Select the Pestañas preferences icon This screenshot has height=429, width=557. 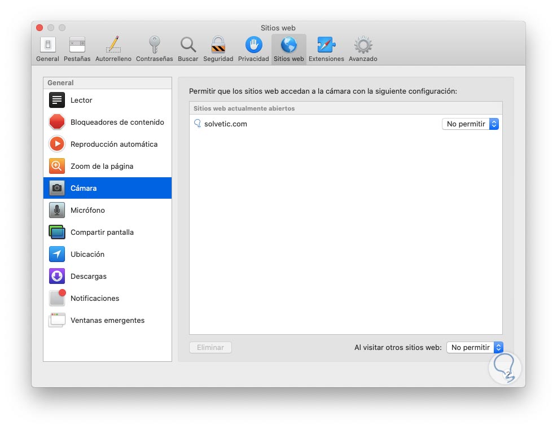pyautogui.click(x=77, y=48)
